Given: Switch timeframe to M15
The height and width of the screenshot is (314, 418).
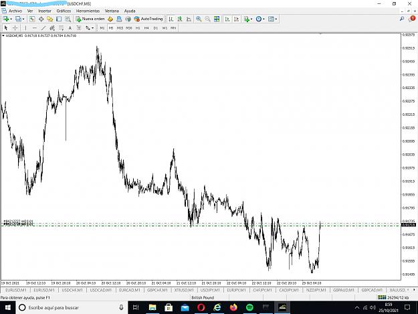Looking at the screenshot, I should [120, 27].
